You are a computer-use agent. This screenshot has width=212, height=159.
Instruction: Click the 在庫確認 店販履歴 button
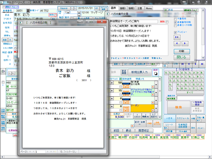183,126
